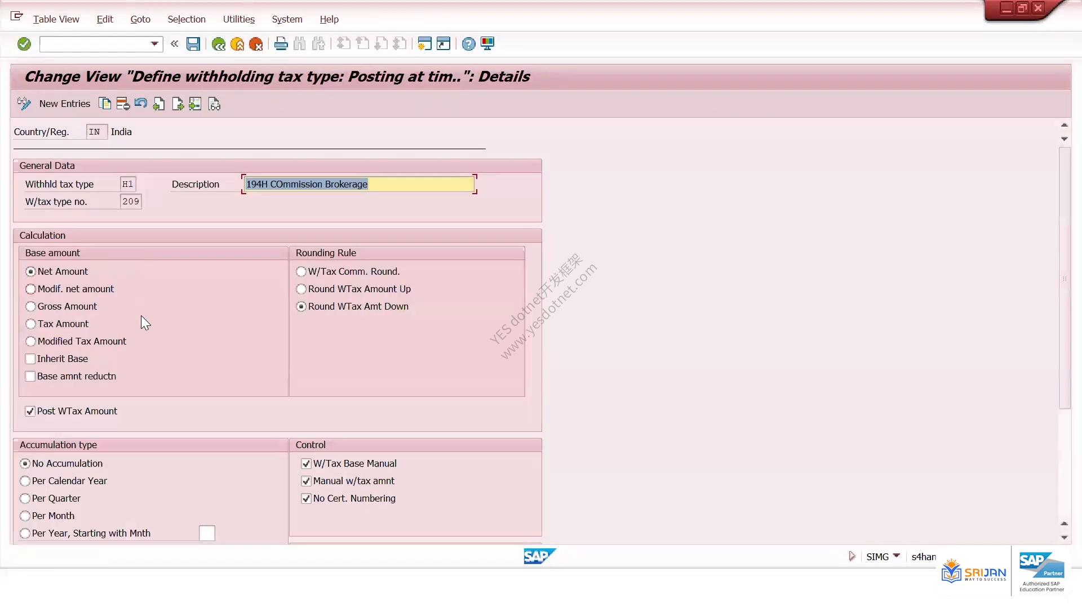Click the green Back arrow icon
Image resolution: width=1082 pixels, height=608 pixels.
point(218,44)
